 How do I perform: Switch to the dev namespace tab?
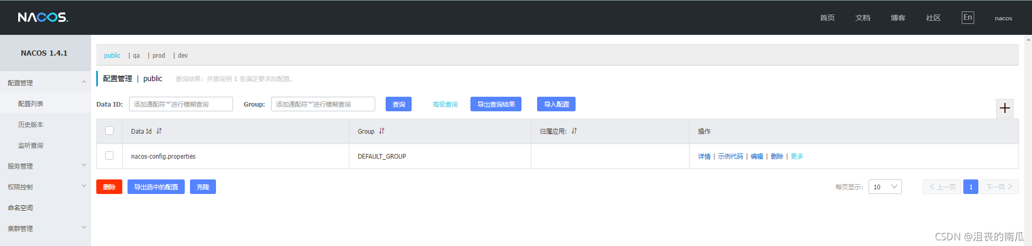coord(183,55)
